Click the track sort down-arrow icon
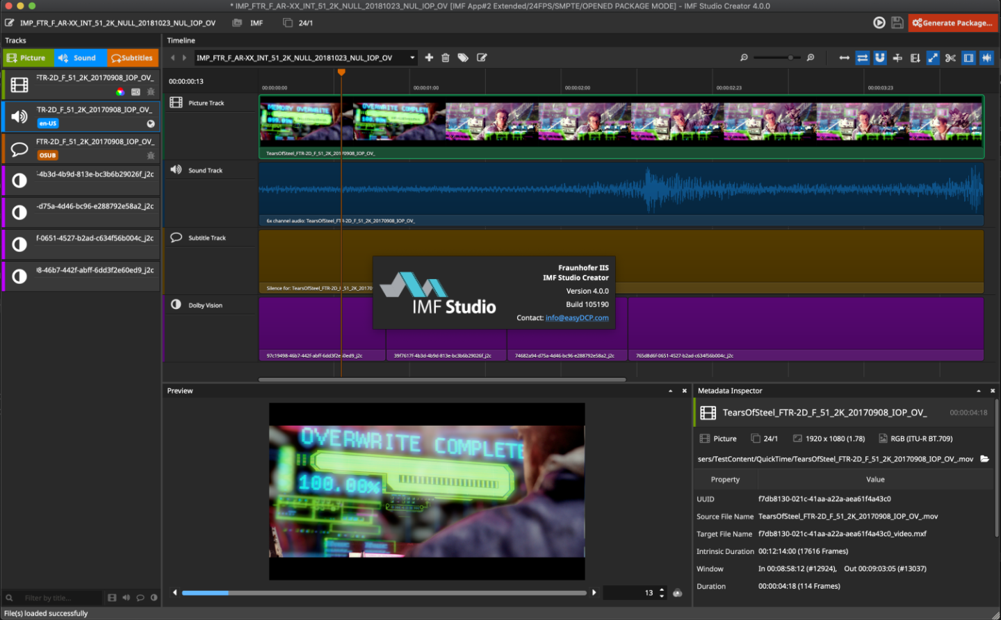This screenshot has width=1001, height=620. [915, 58]
